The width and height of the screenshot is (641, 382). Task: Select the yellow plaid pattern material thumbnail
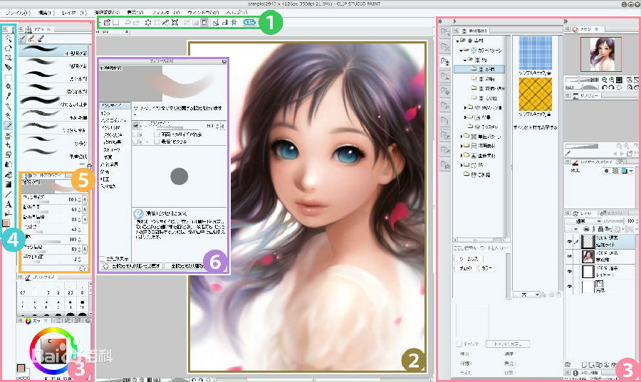click(x=534, y=92)
